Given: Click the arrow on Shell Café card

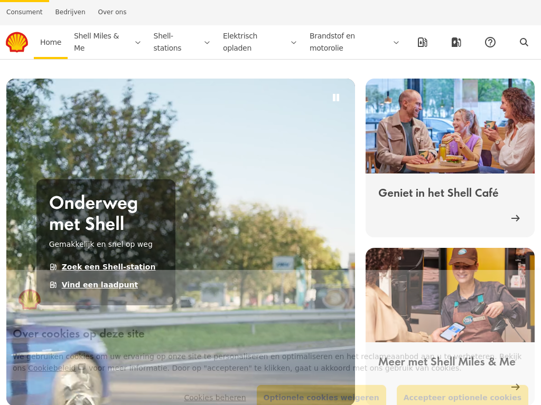Looking at the screenshot, I should coord(515,218).
